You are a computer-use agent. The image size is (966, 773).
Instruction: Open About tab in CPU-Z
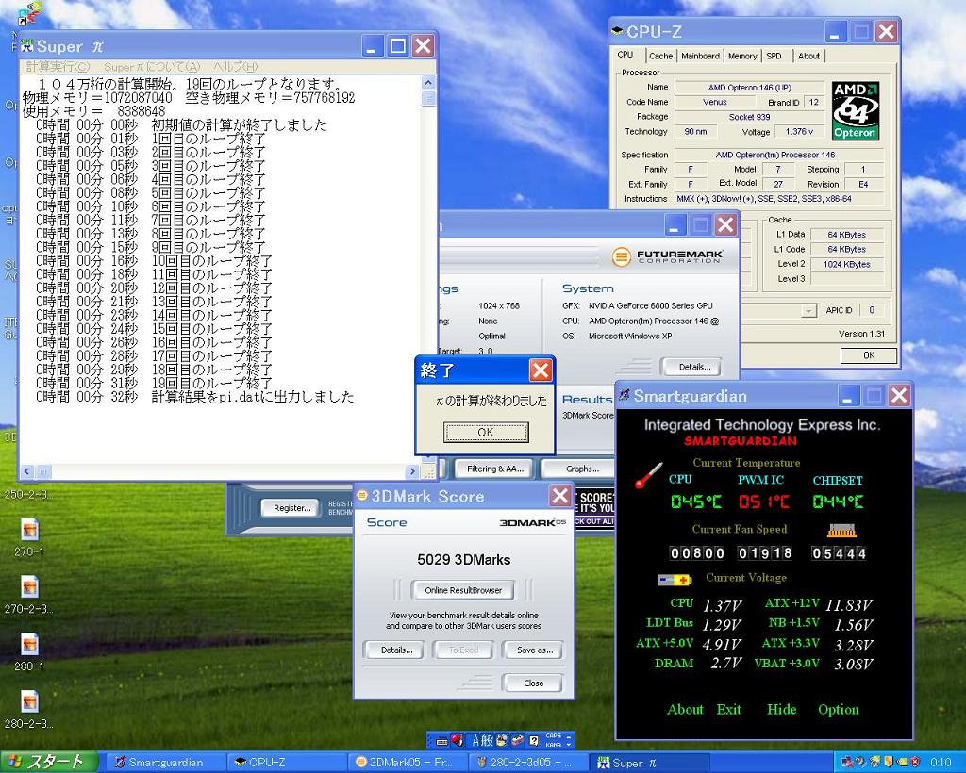click(808, 56)
